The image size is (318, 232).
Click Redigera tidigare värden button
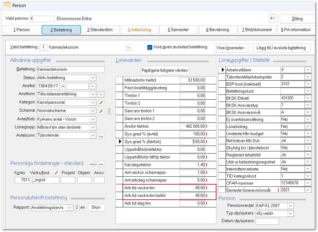pos(165,70)
